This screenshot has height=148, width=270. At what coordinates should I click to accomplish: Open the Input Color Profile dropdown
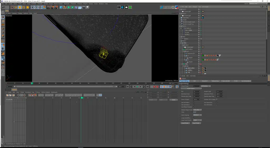[x=197, y=120]
